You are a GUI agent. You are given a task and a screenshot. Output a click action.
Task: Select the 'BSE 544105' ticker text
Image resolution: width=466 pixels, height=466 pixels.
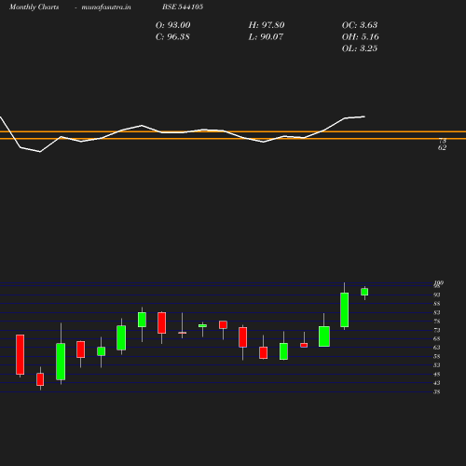click(183, 7)
